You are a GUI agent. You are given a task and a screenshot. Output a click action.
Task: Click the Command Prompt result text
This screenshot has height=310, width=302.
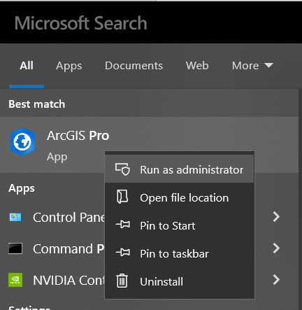[x=69, y=248]
